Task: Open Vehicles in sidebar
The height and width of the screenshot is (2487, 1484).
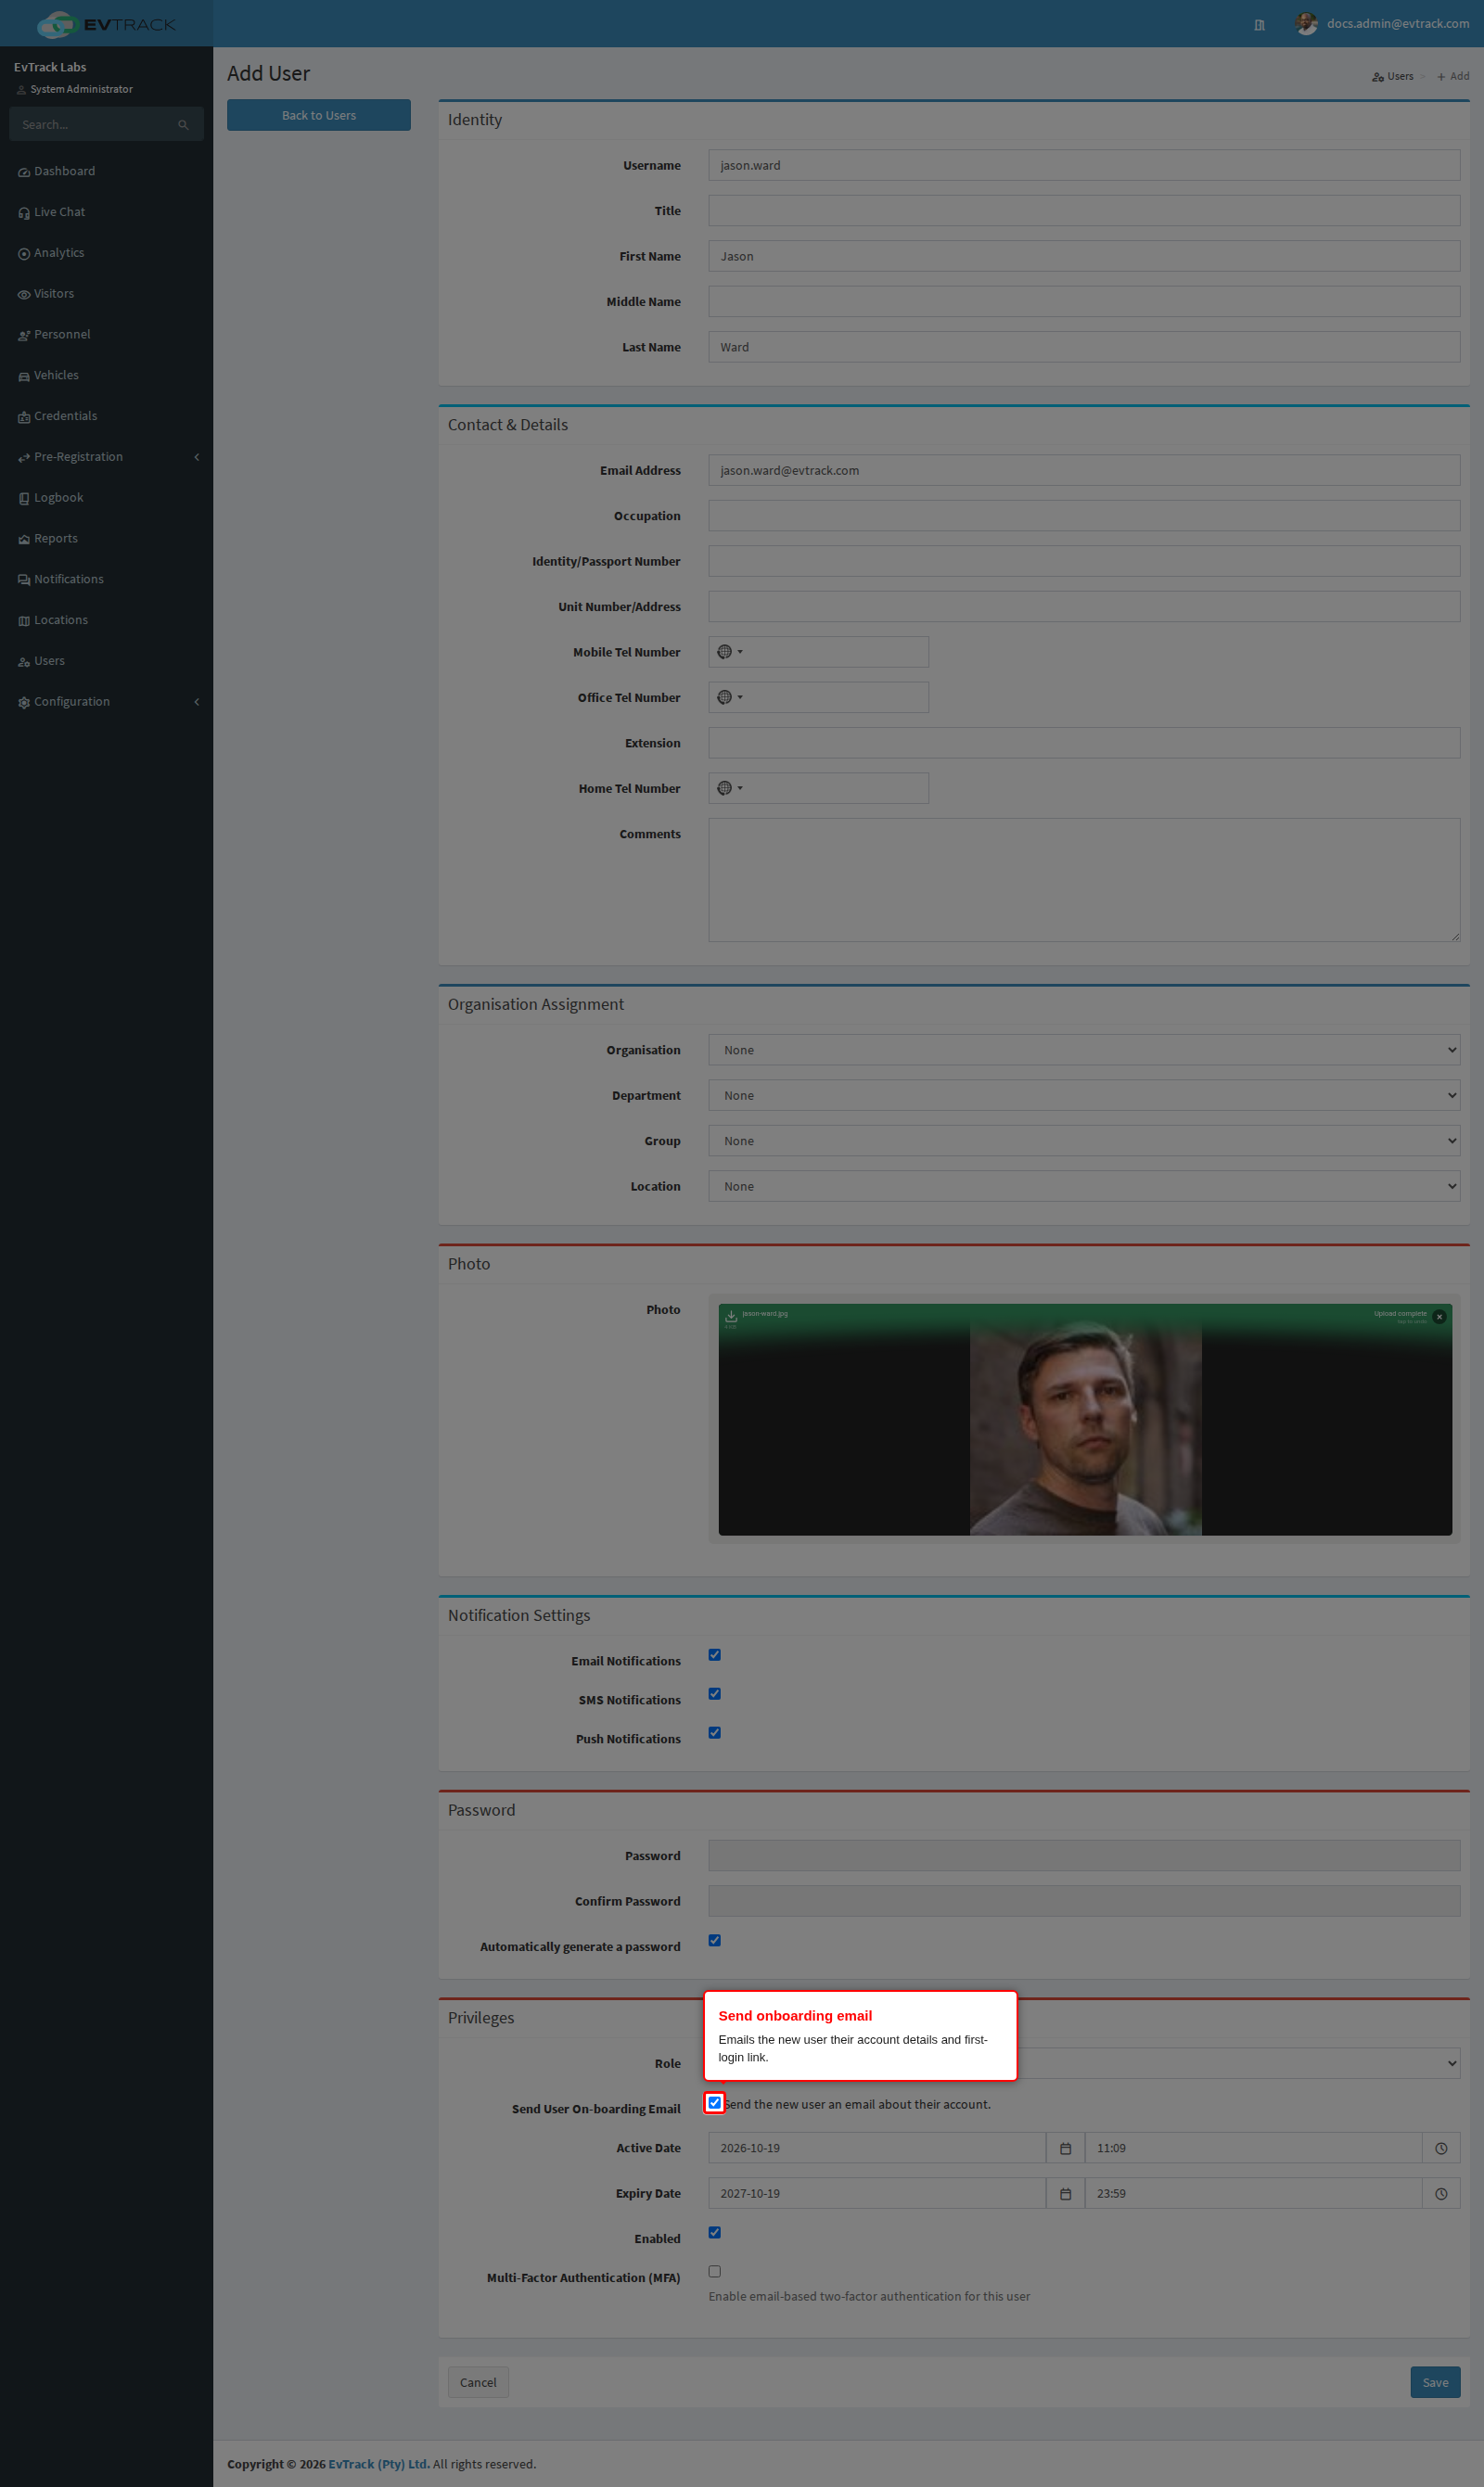Action: [106, 375]
